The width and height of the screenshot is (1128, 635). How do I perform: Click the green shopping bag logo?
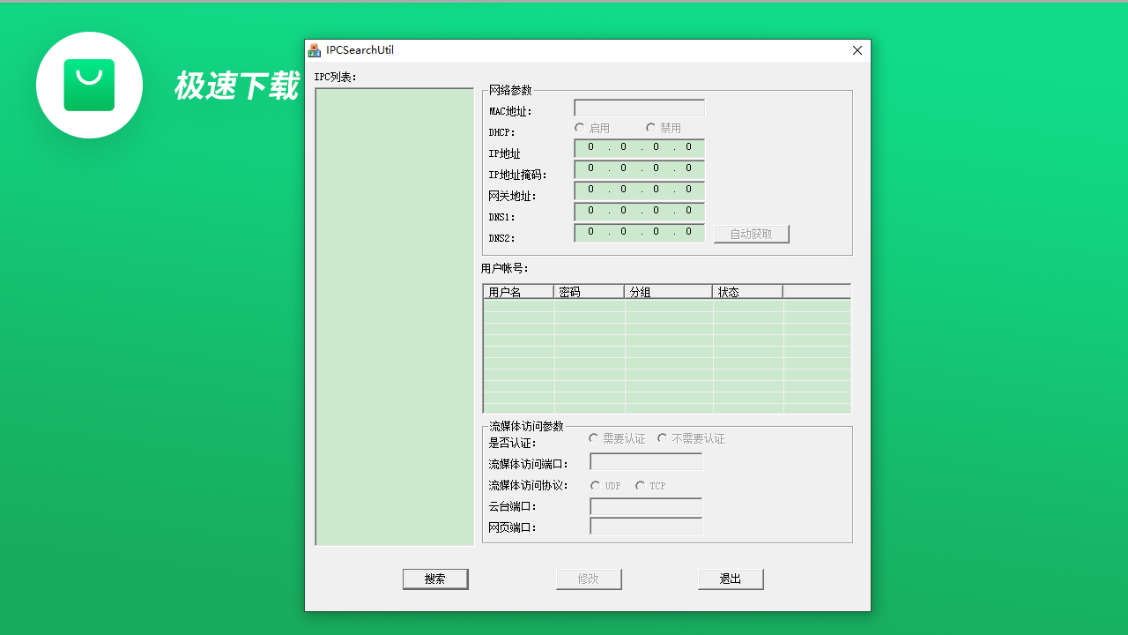point(89,85)
